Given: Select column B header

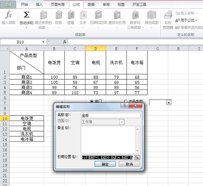Looking at the screenshot, I should pyautogui.click(x=54, y=49).
